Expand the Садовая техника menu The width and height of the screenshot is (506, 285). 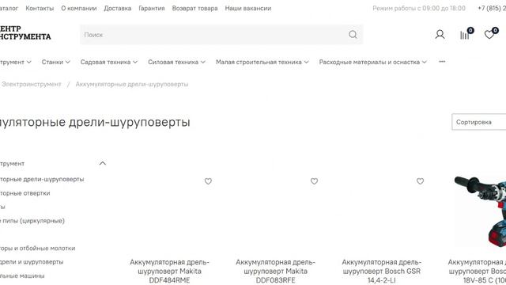(109, 62)
